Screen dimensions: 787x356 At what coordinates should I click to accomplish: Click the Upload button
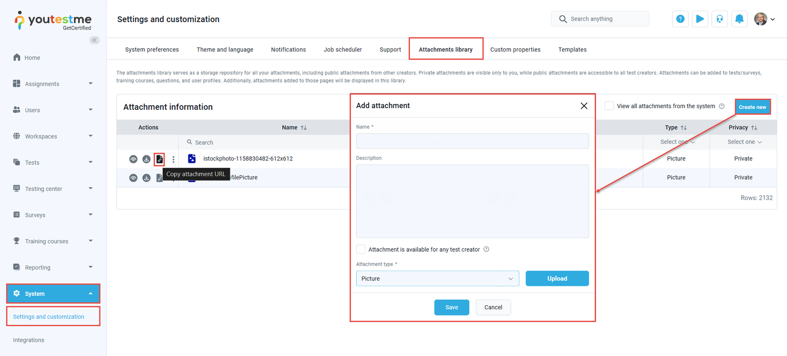(x=557, y=279)
